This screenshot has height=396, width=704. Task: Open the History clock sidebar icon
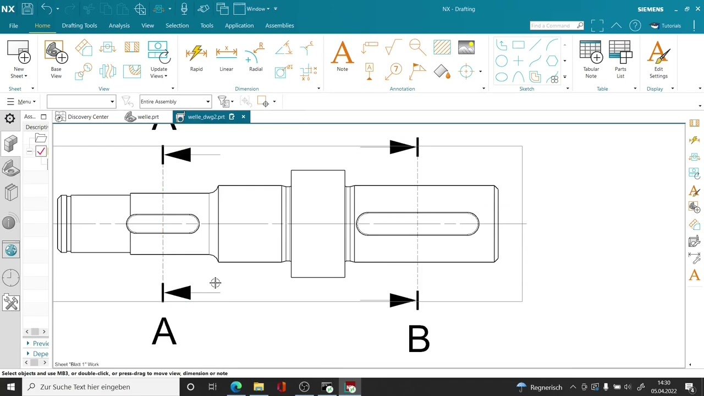click(x=10, y=277)
